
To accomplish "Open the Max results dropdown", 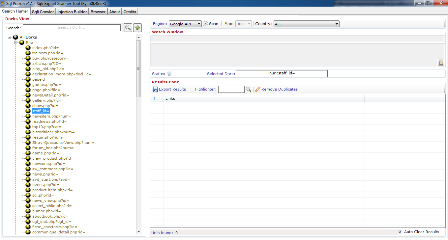I will click(244, 24).
